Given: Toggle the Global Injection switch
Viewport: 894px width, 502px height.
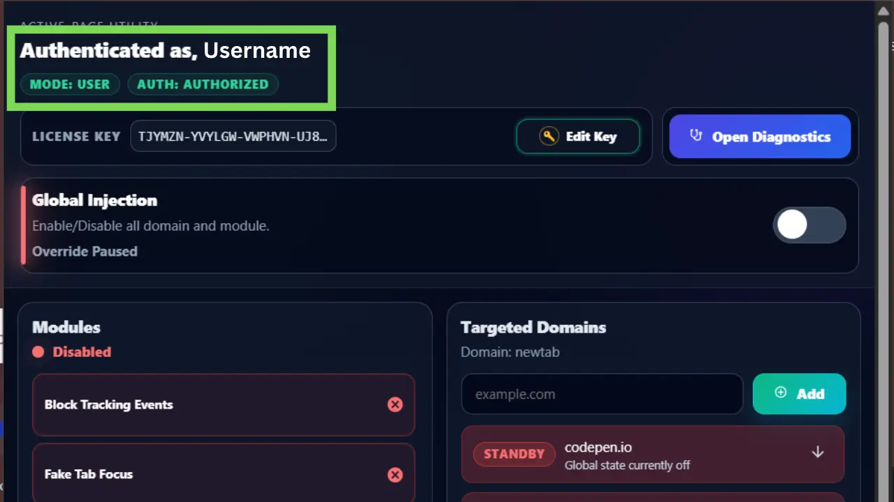Looking at the screenshot, I should coord(809,225).
